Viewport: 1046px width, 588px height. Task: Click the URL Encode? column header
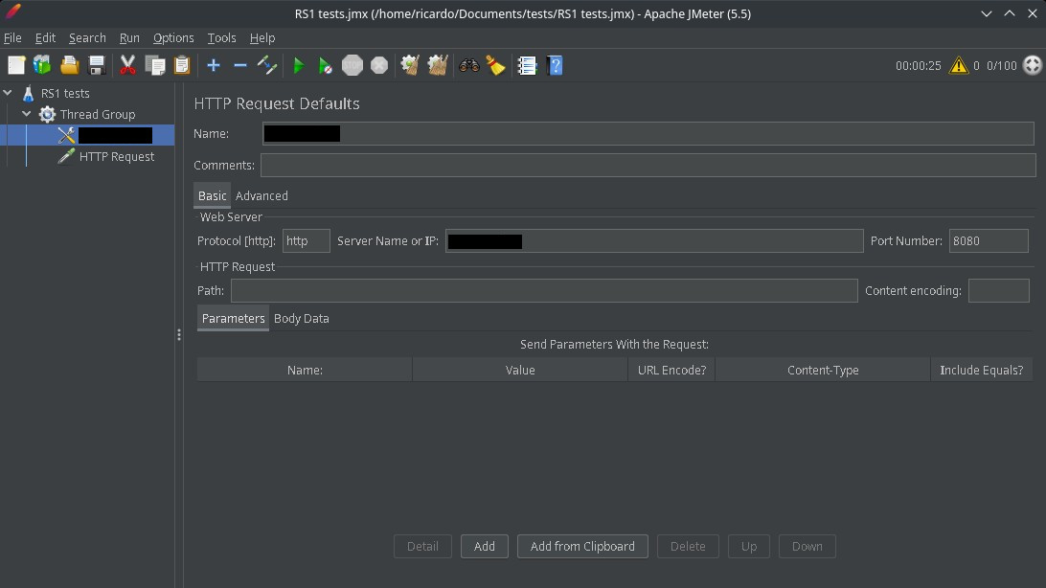click(671, 370)
